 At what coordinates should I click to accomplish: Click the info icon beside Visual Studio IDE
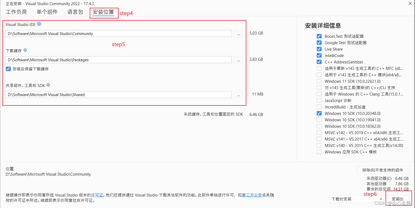point(39,24)
